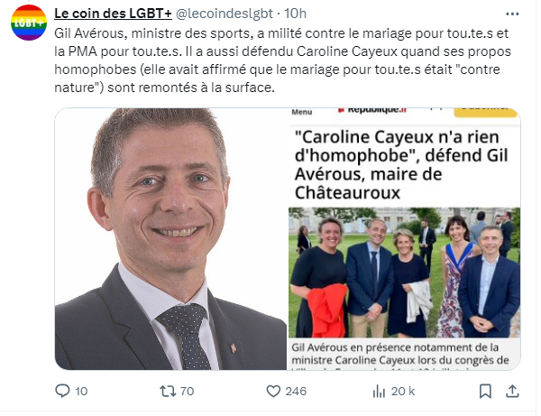The width and height of the screenshot is (541, 416).
Task: Click the yellow subscribe button in screenshot
Action: [x=487, y=113]
